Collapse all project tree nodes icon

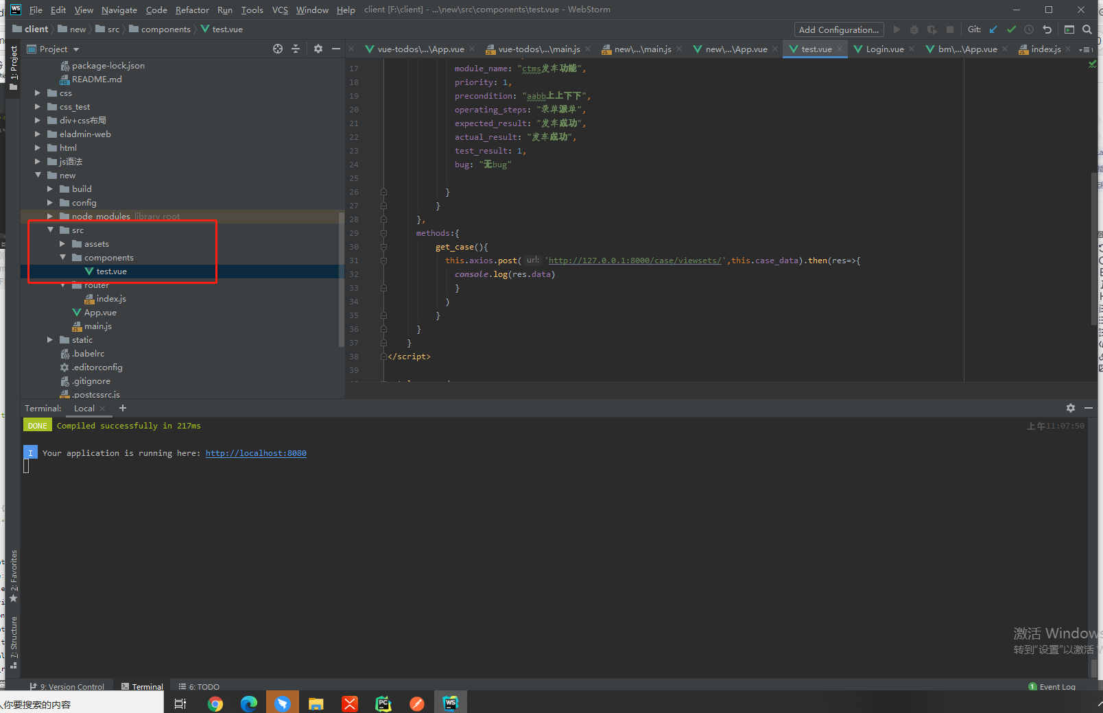pos(296,49)
